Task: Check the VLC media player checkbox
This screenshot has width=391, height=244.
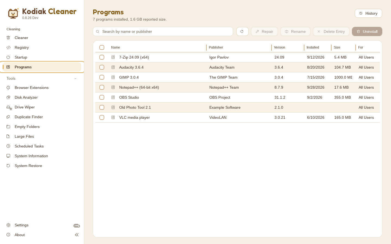Action: [102, 117]
